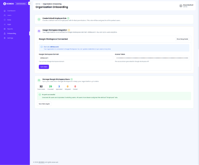Click the shield icon of Create Default Employee Role
Screen dimensions: 199x165
(x=39, y=19)
